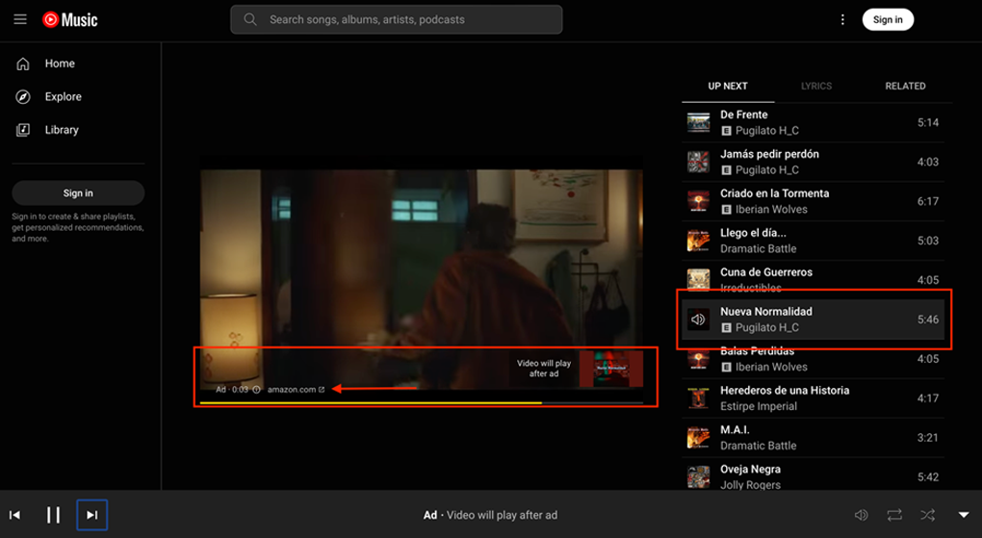
Task: Switch to the Related tab
Action: tap(905, 86)
